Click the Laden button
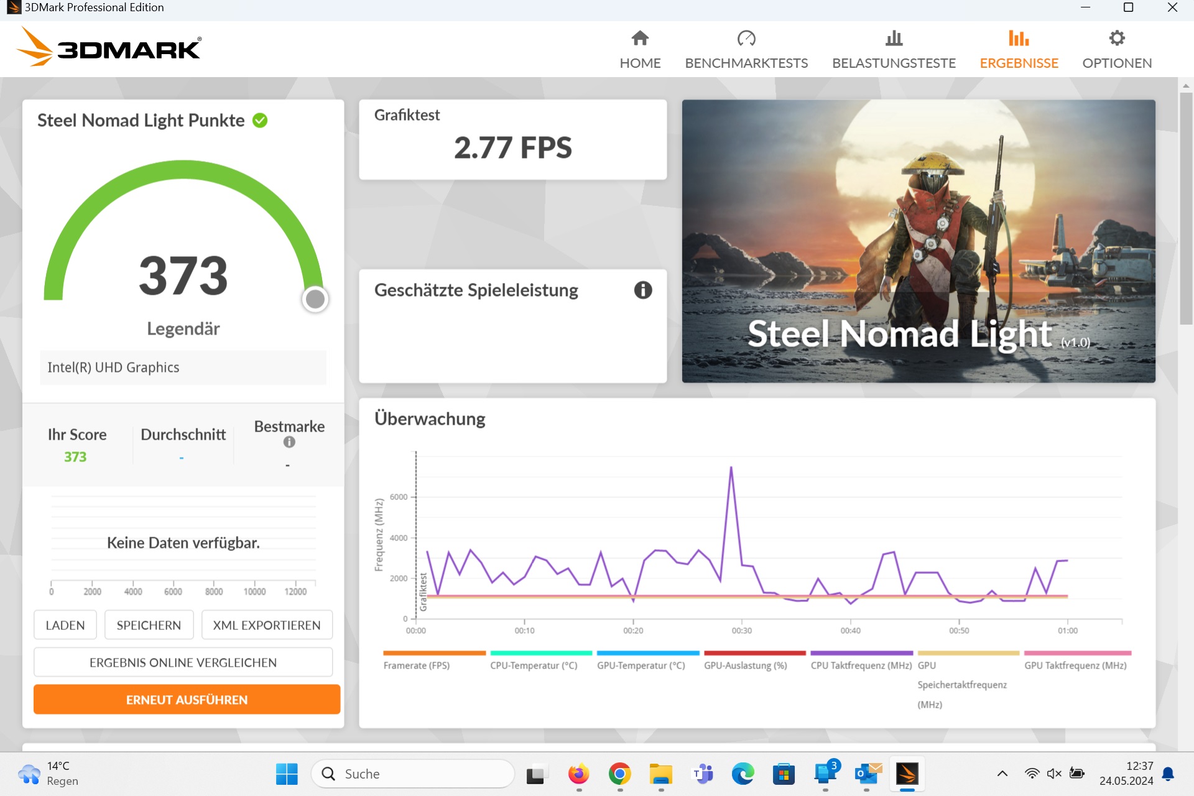This screenshot has width=1194, height=796. pos(65,625)
